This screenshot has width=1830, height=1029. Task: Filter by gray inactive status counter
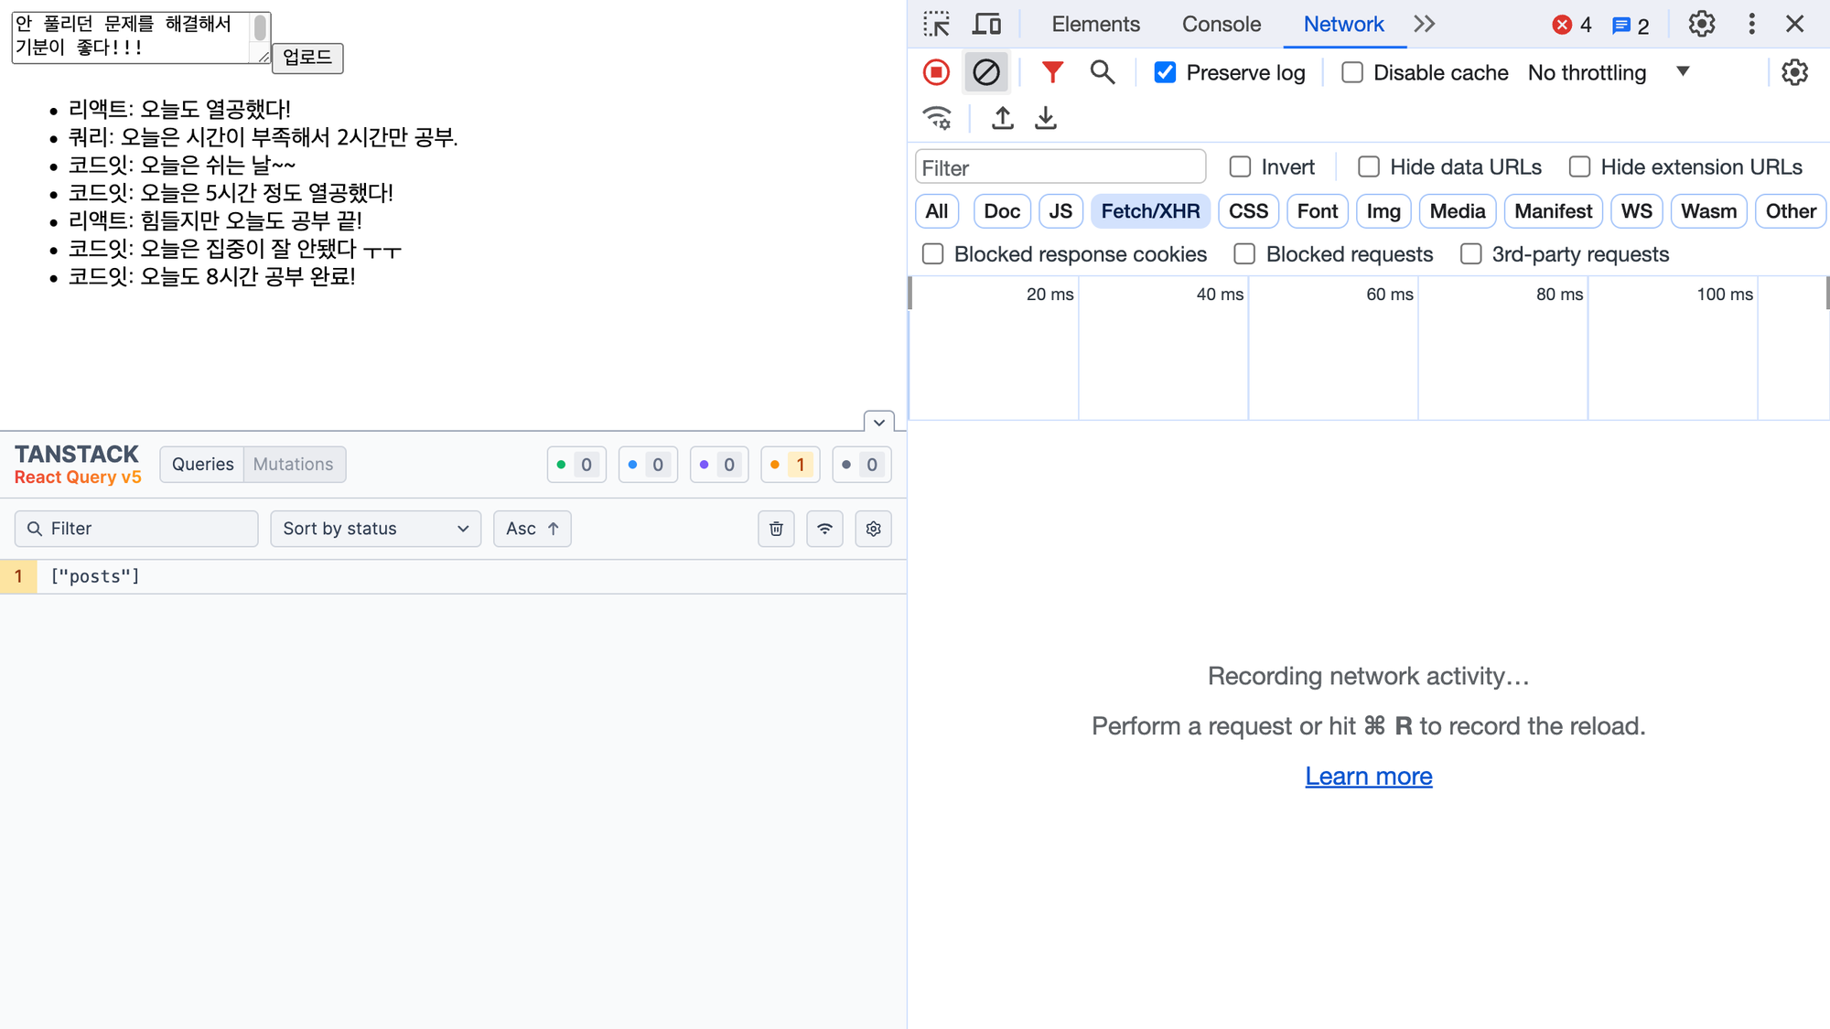862,465
